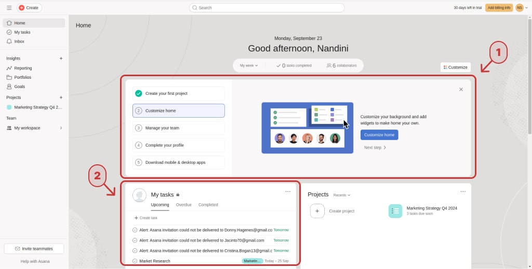Open the Projects Recents dropdown

click(342, 195)
